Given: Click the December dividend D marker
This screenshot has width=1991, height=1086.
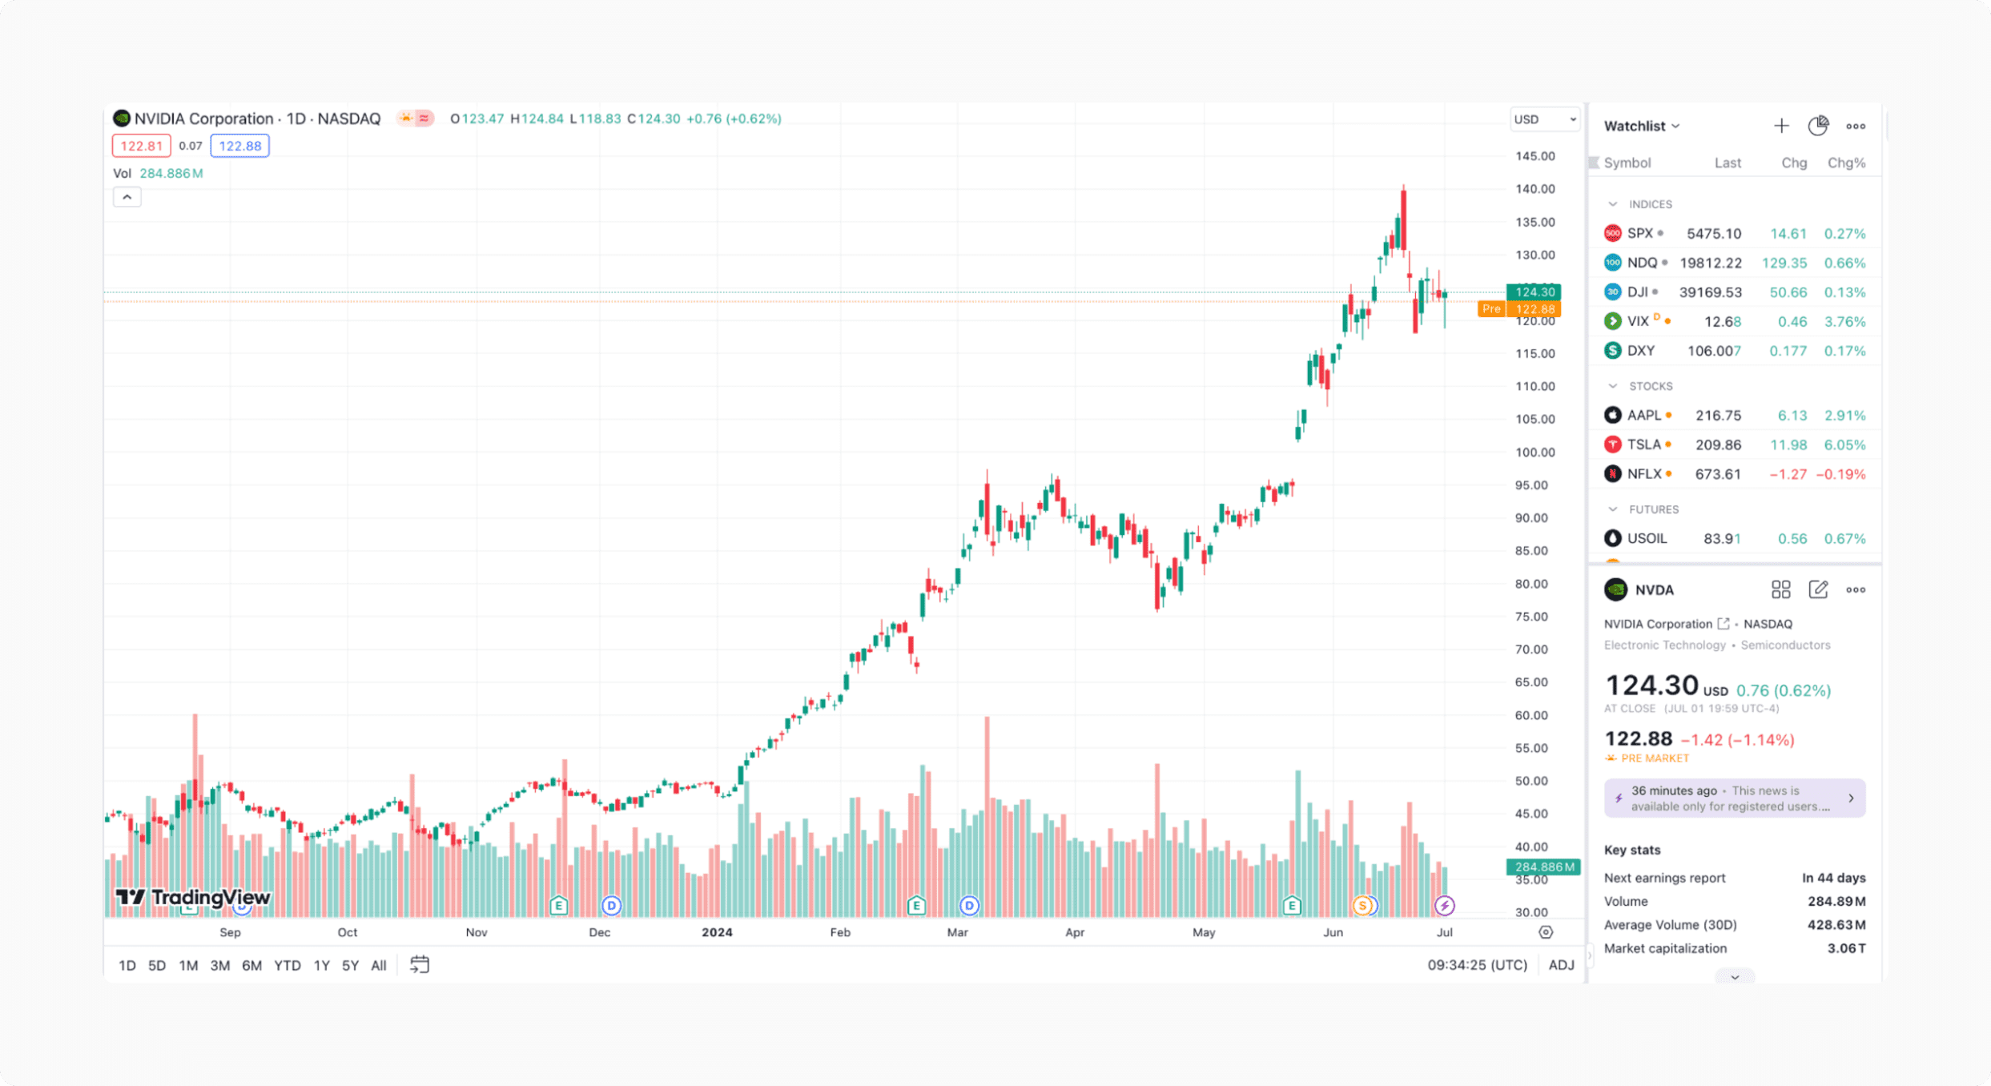Looking at the screenshot, I should 611,905.
